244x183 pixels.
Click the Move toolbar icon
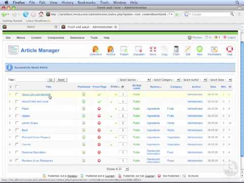152,51
